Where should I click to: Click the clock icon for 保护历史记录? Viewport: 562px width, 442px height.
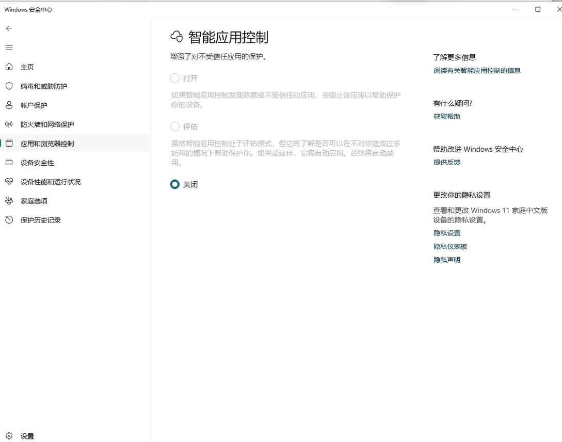coord(9,220)
